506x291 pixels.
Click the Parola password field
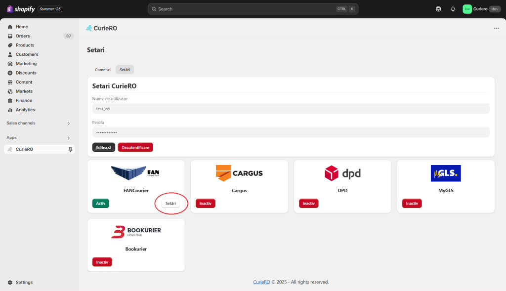tap(291, 132)
